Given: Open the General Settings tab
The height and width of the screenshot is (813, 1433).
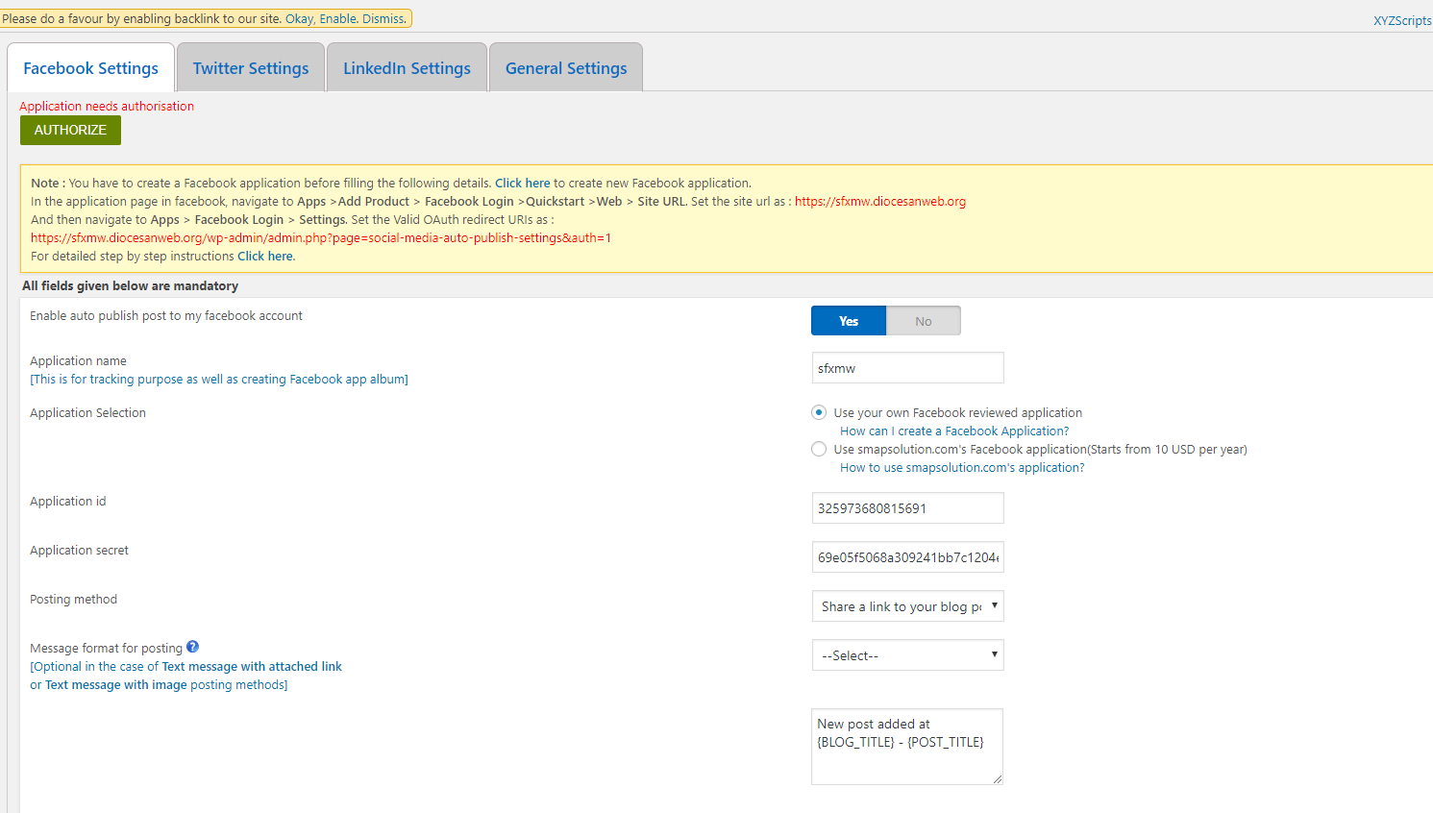Looking at the screenshot, I should coord(566,68).
